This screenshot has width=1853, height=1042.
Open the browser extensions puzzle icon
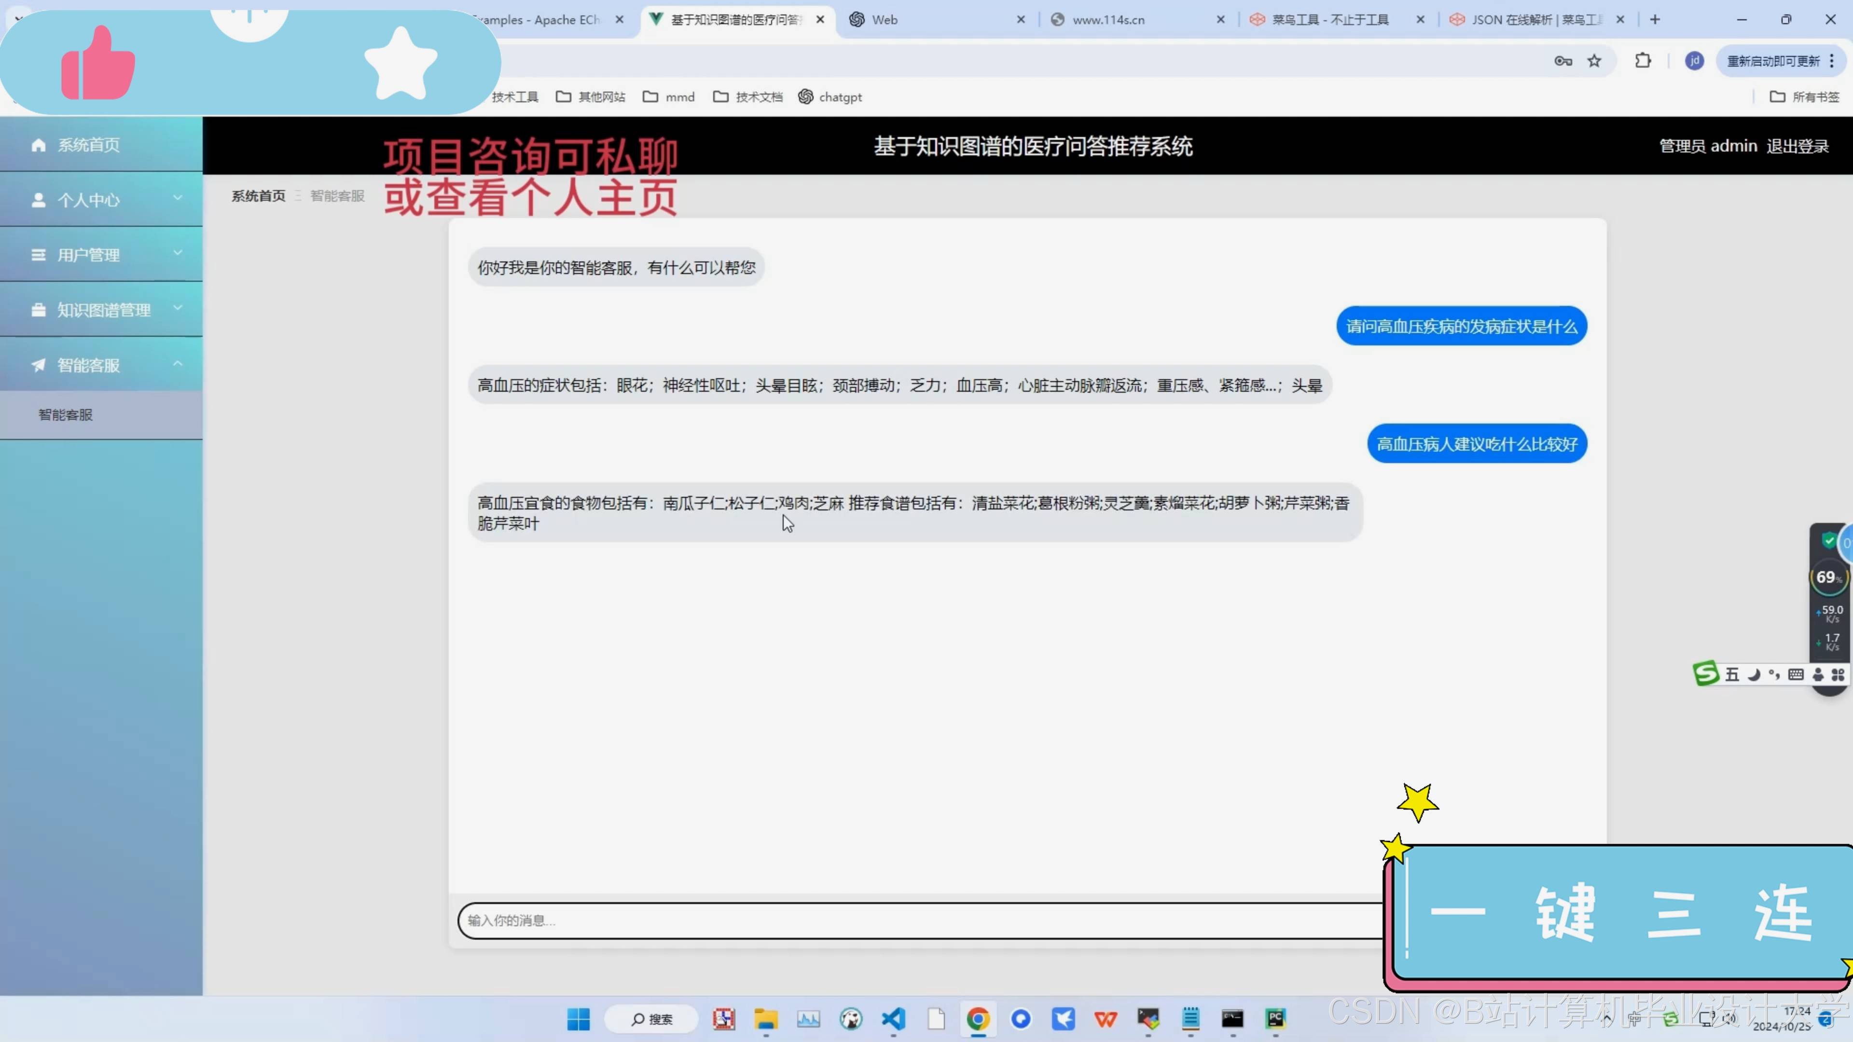[1643, 61]
